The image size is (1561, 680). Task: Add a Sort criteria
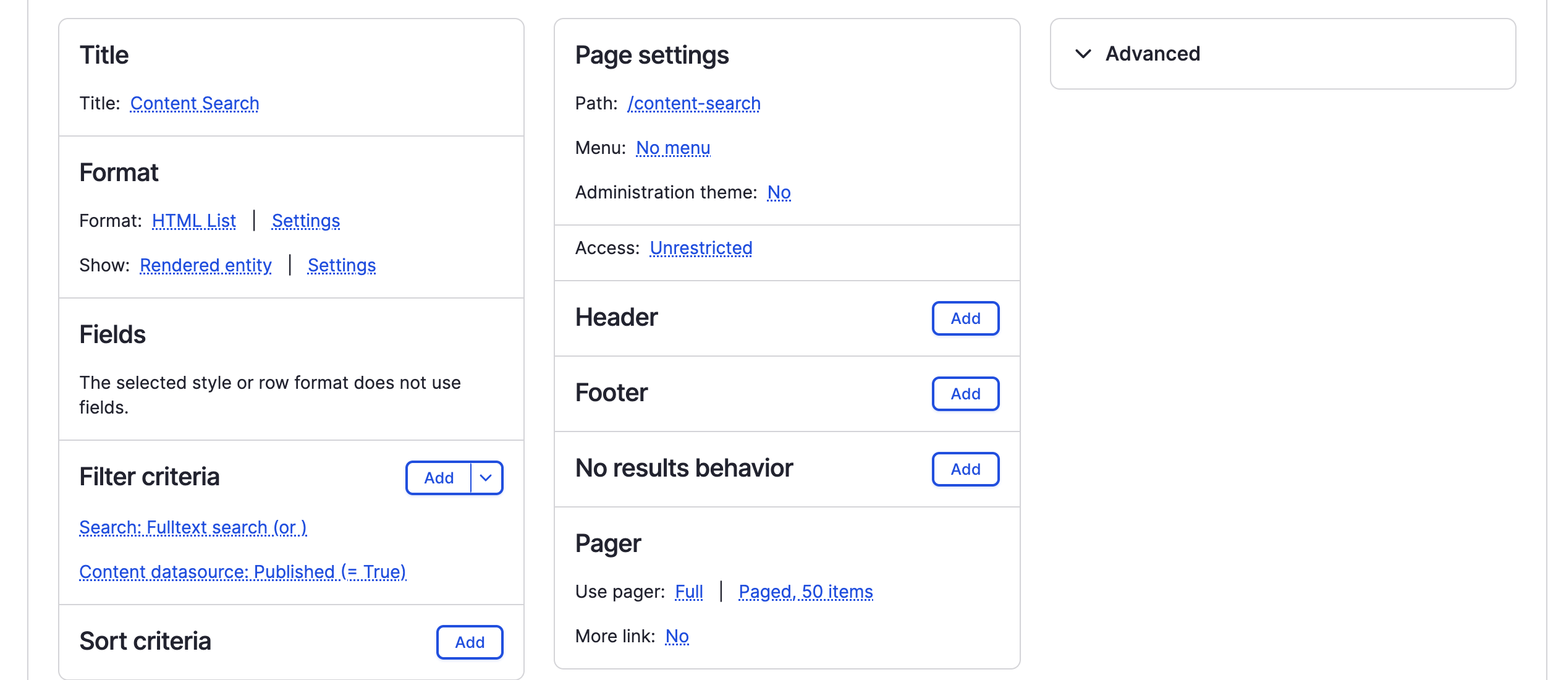click(469, 642)
